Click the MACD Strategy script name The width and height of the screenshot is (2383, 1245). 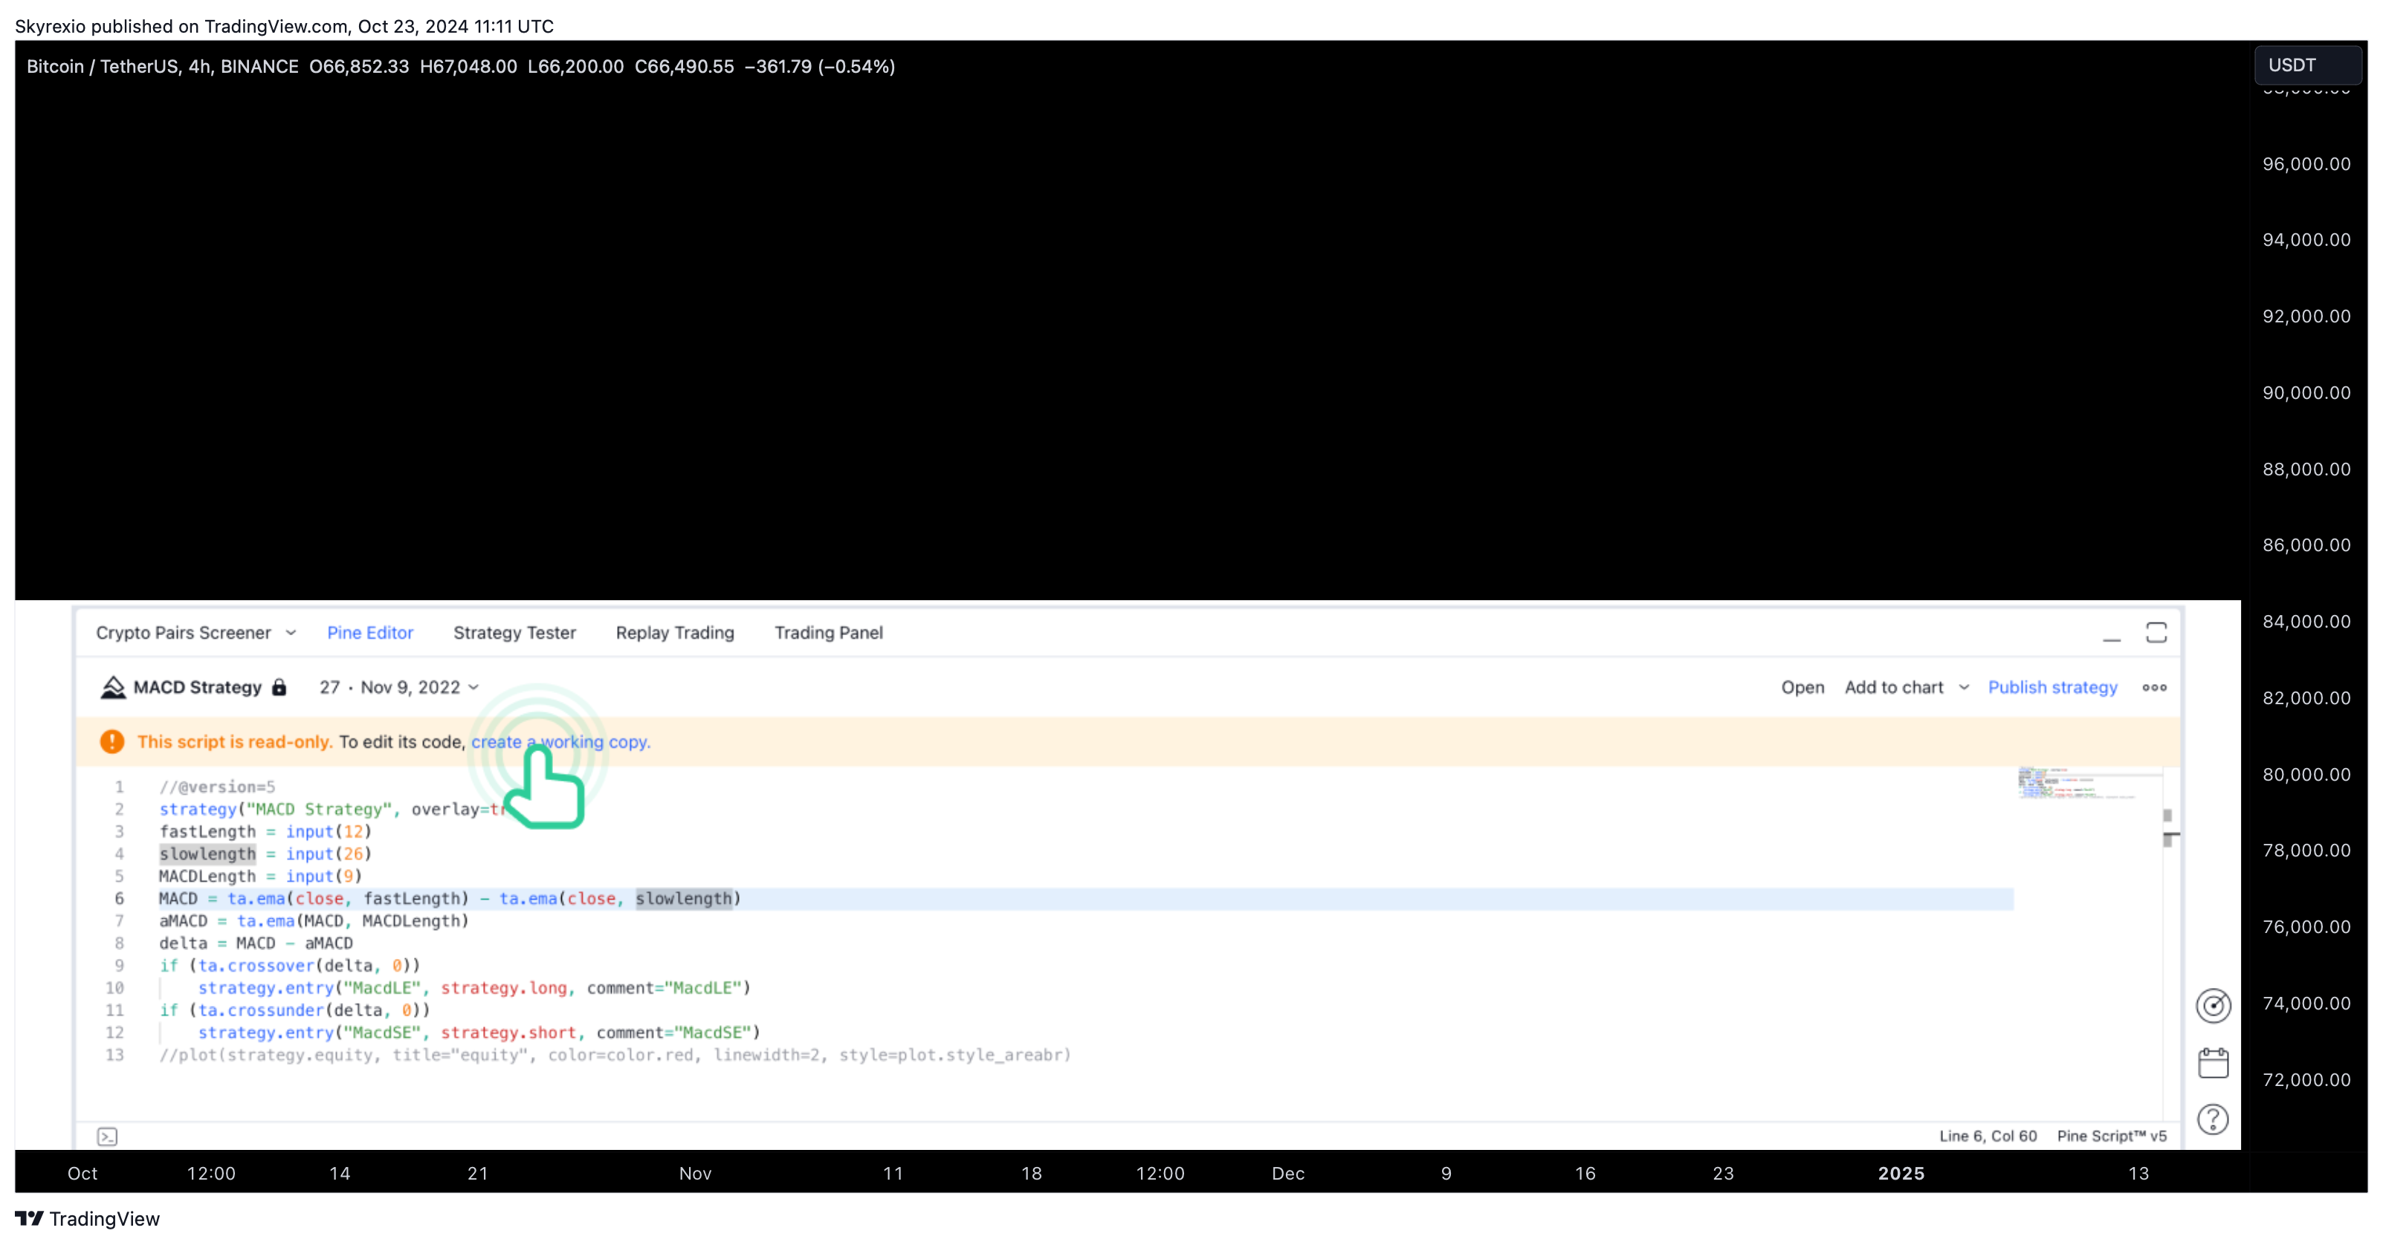pyautogui.click(x=197, y=688)
